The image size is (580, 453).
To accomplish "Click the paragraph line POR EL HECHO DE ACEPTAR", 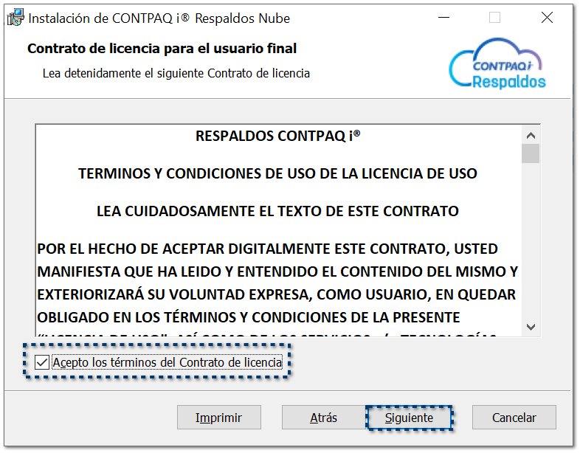I will pyautogui.click(x=267, y=249).
